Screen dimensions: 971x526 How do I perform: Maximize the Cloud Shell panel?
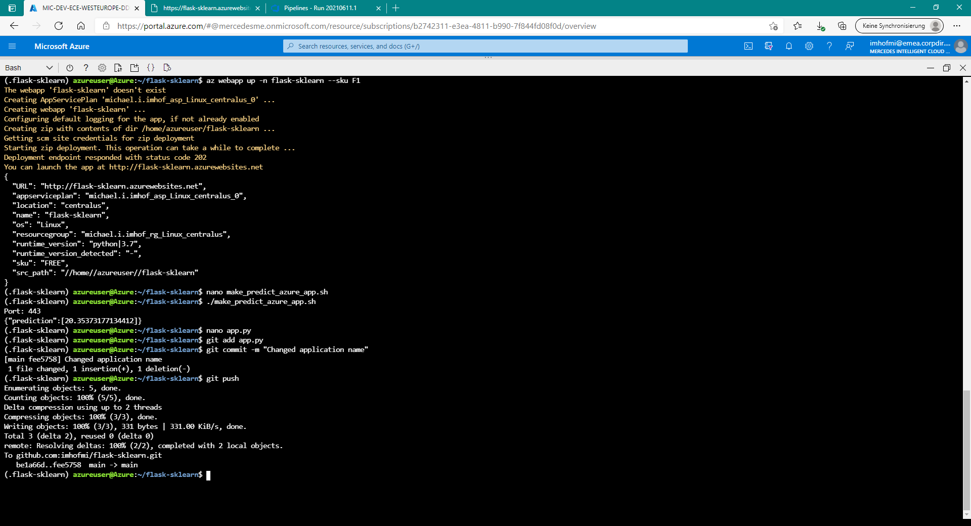(947, 68)
